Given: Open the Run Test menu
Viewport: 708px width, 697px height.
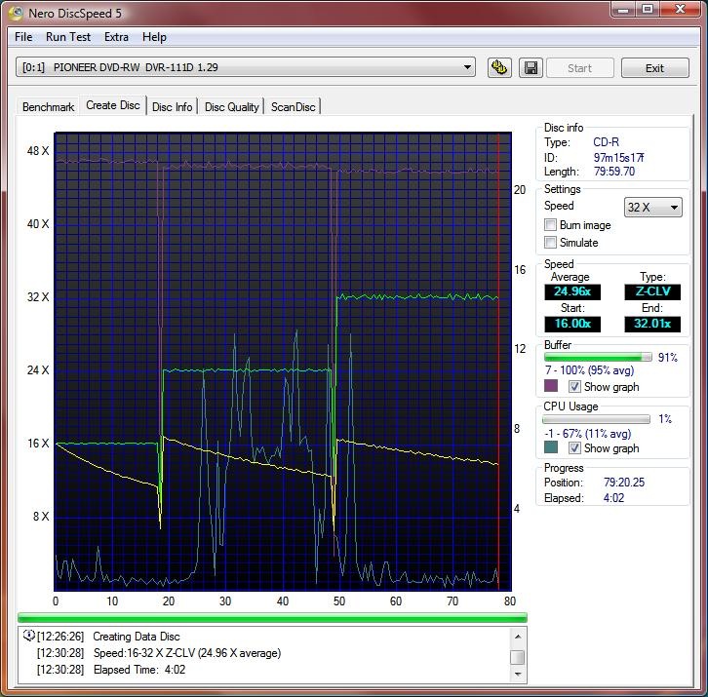Looking at the screenshot, I should [68, 37].
